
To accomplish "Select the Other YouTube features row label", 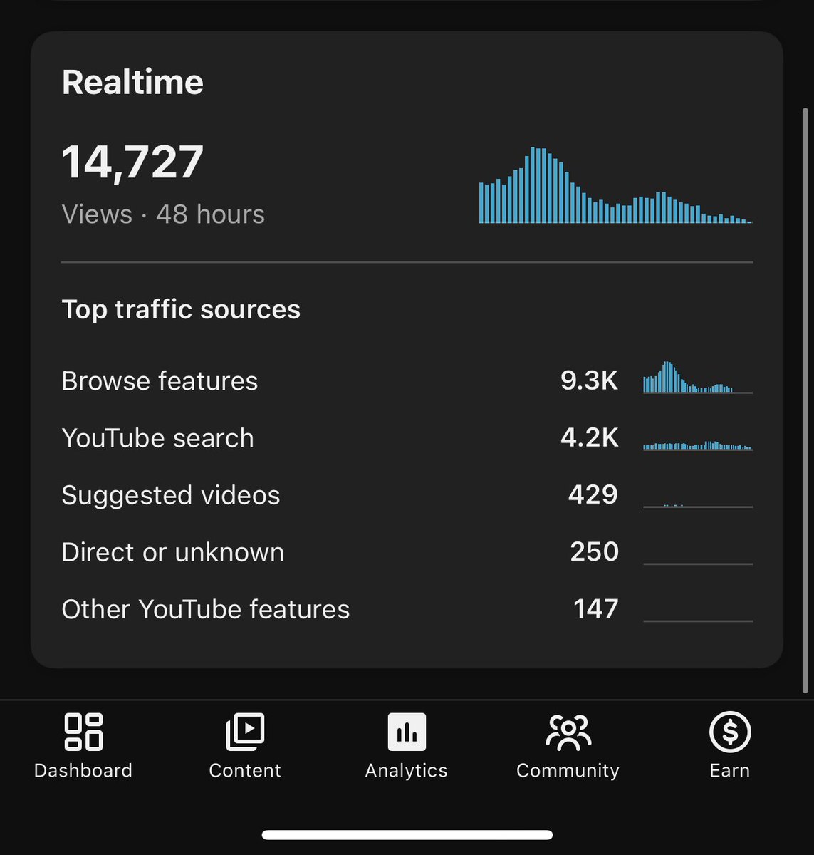I will 206,610.
